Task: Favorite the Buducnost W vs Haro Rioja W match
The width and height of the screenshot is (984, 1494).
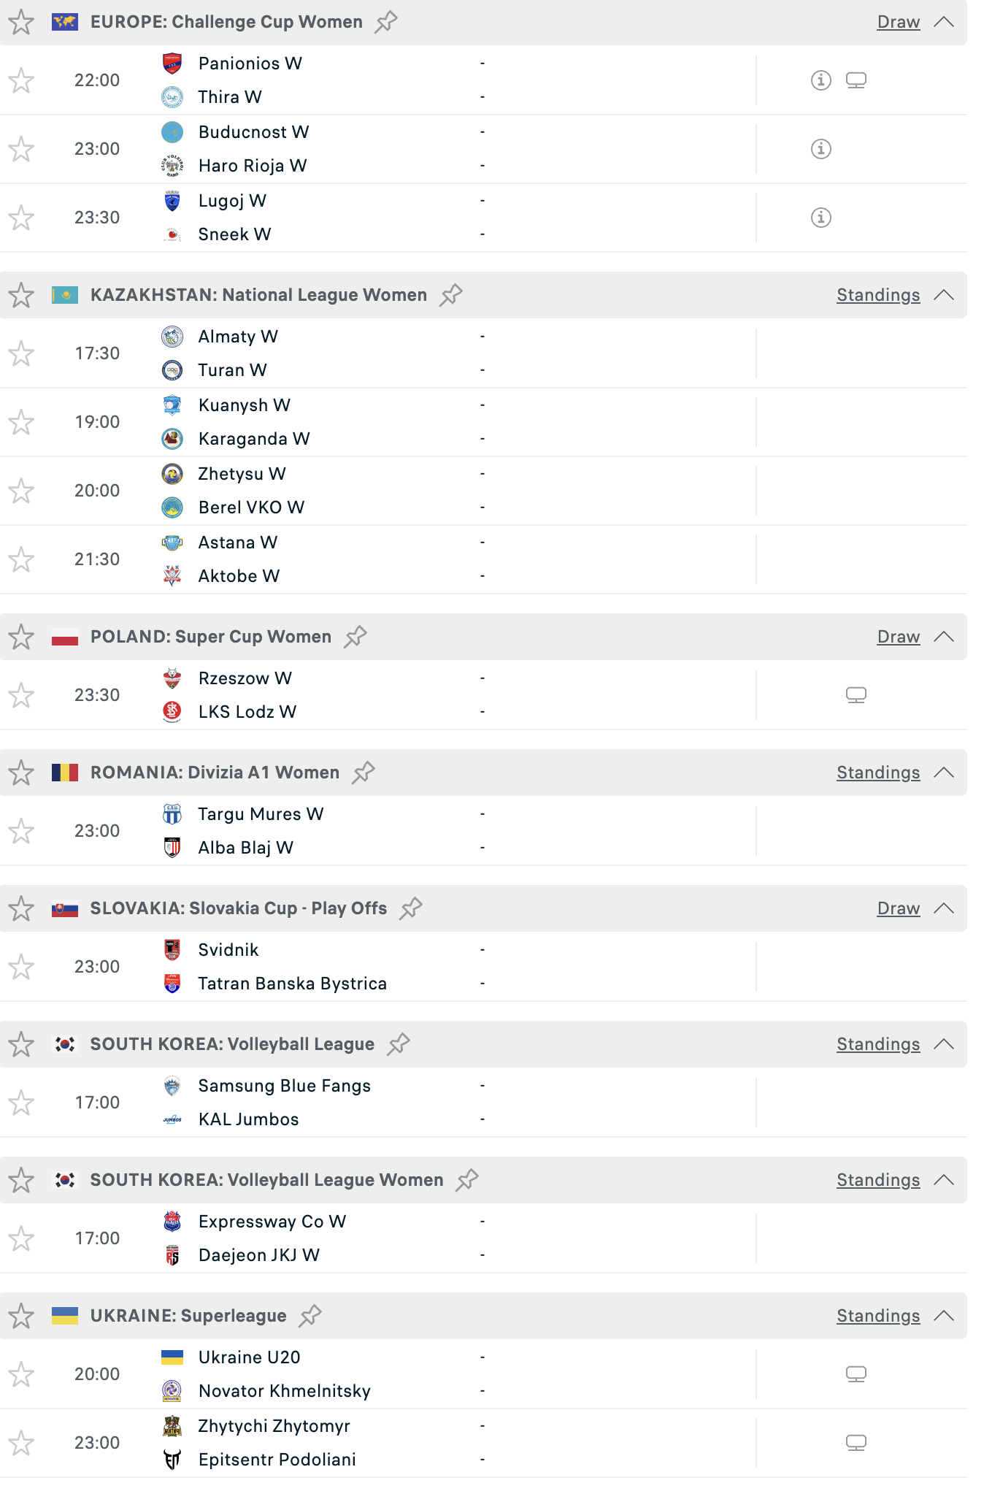Action: tap(21, 149)
